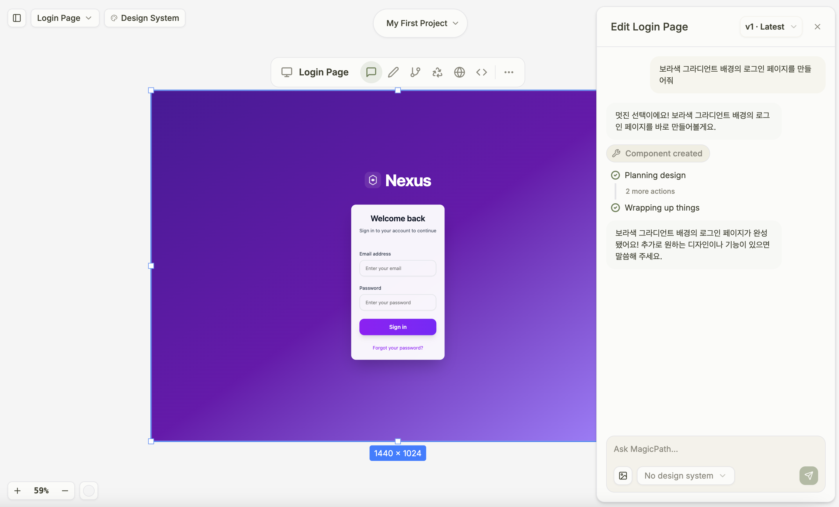Open the branch/fork tool

point(415,72)
